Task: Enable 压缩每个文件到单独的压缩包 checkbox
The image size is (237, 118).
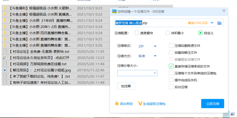Action: tap(171, 73)
